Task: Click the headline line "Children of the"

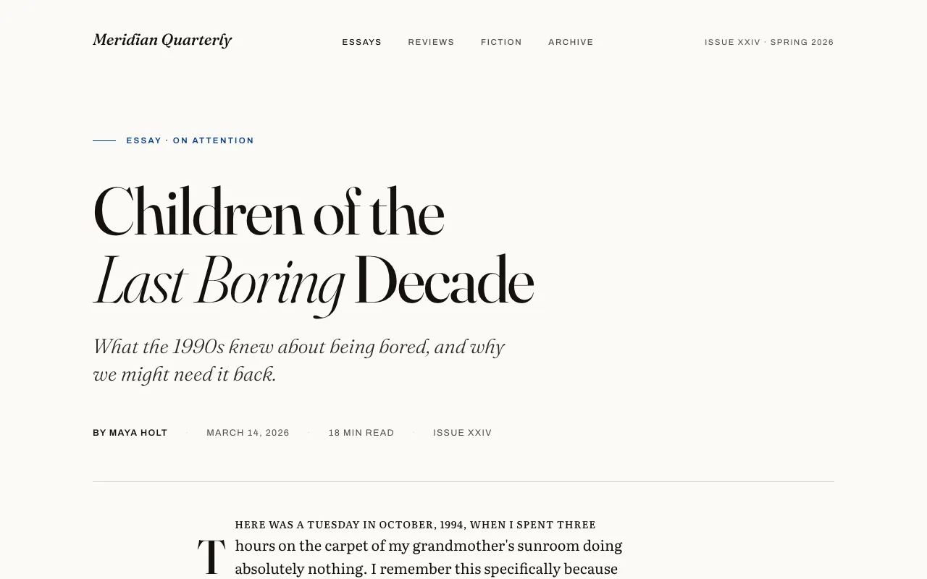Action: (x=268, y=213)
